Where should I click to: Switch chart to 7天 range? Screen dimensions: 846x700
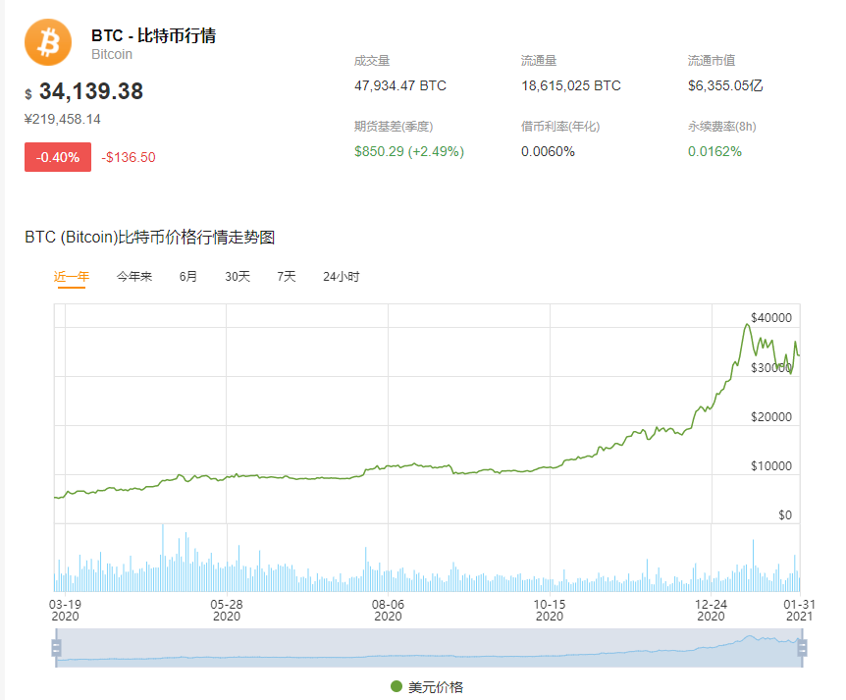(x=287, y=277)
